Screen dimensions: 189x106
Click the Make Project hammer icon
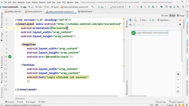pyautogui.click(x=92, y=7)
